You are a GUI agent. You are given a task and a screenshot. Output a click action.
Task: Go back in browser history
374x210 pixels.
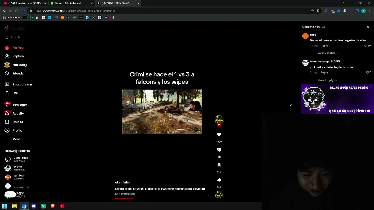(4, 11)
